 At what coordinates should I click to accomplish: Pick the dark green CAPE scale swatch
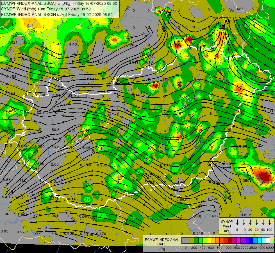[196, 241]
